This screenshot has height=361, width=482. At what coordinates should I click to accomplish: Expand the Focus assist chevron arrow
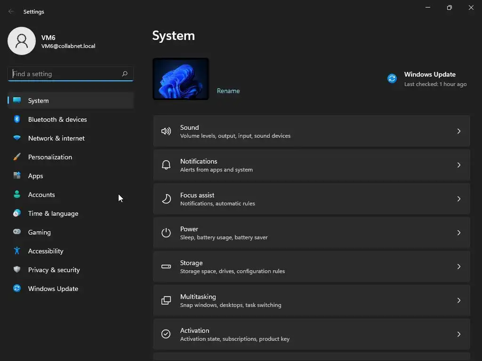coord(459,199)
